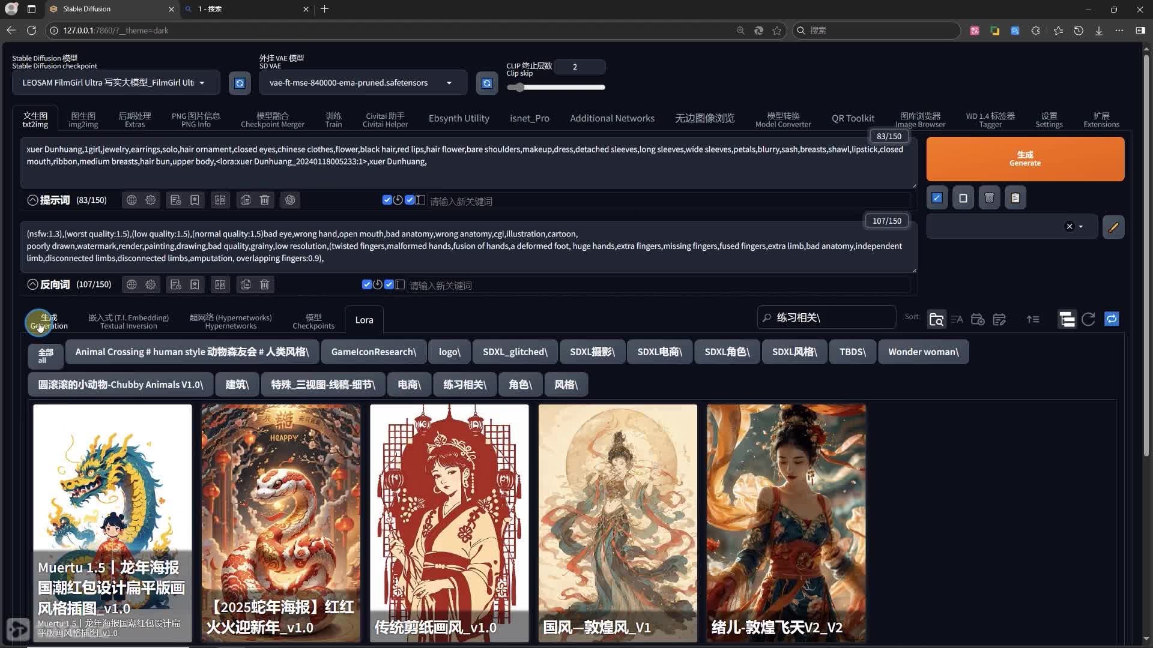
Task: Click the AB translate icon in the 提示词 toolbar
Action: pyautogui.click(x=220, y=200)
